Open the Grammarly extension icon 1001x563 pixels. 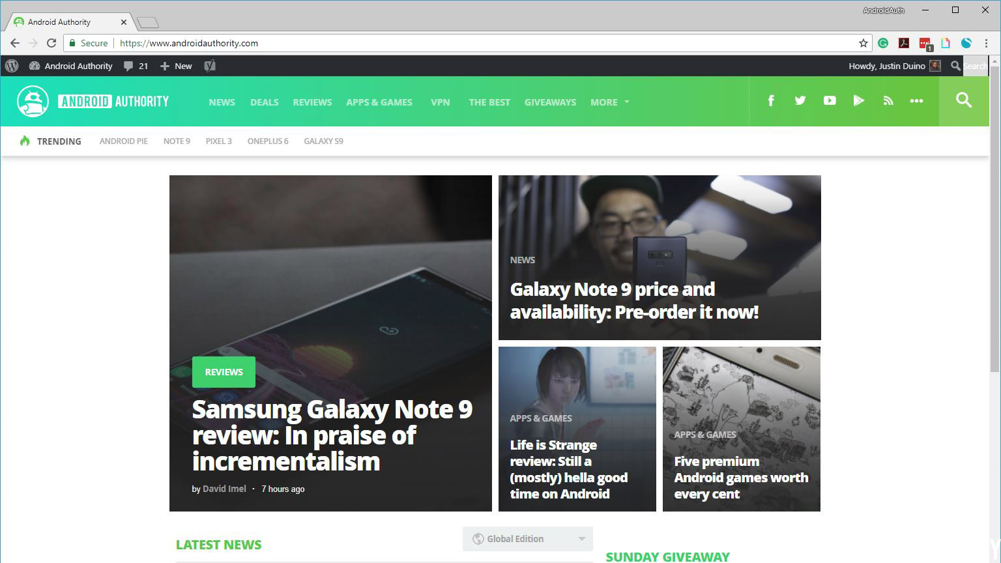click(x=883, y=43)
